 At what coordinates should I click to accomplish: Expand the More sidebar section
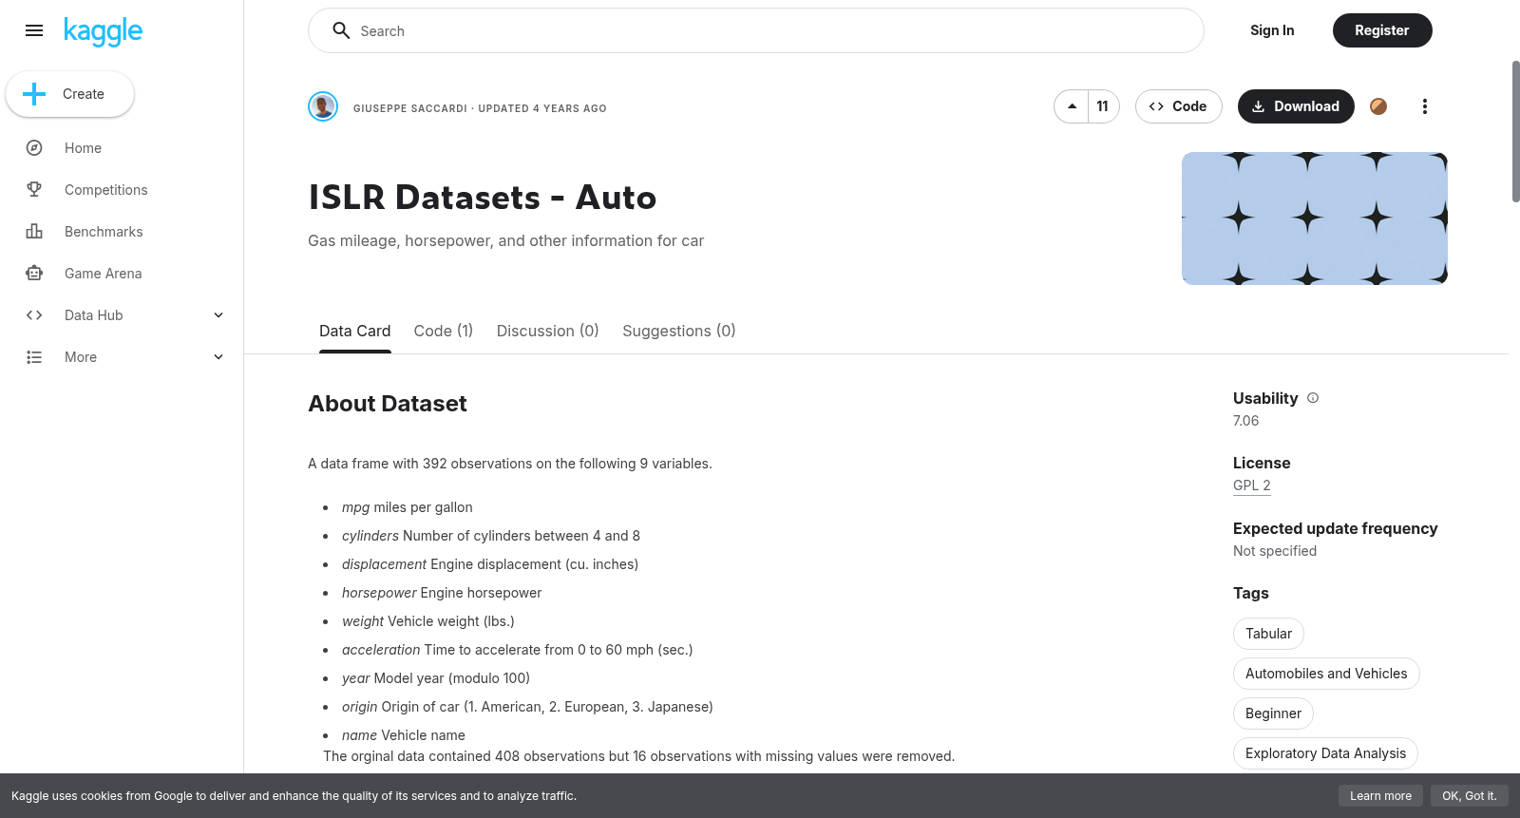(218, 357)
